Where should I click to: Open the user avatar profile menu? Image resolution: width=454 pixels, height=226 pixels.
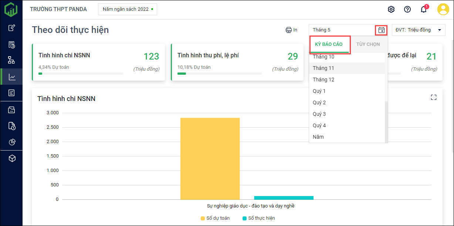click(x=443, y=9)
